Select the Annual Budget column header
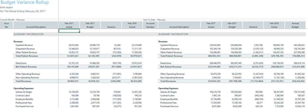The image size is (308, 108). click(x=295, y=25)
